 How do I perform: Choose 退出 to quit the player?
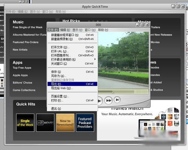[x=72, y=109]
